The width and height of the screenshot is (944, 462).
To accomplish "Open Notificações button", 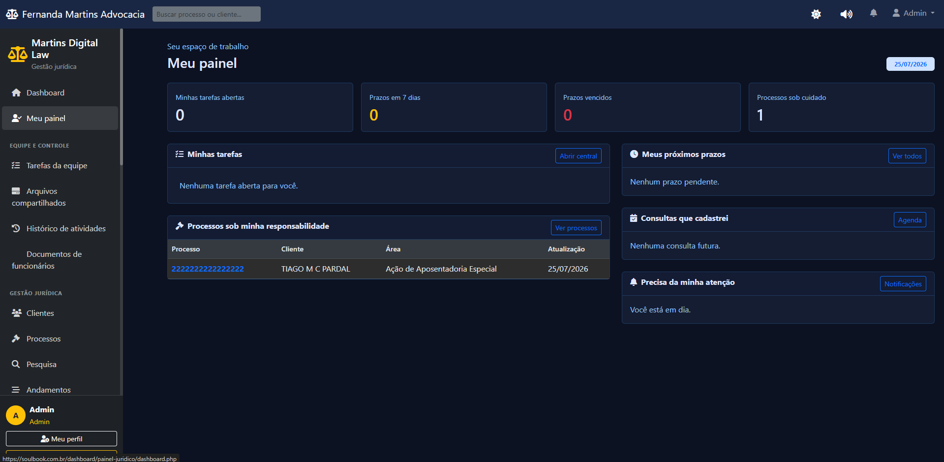I will click(903, 284).
